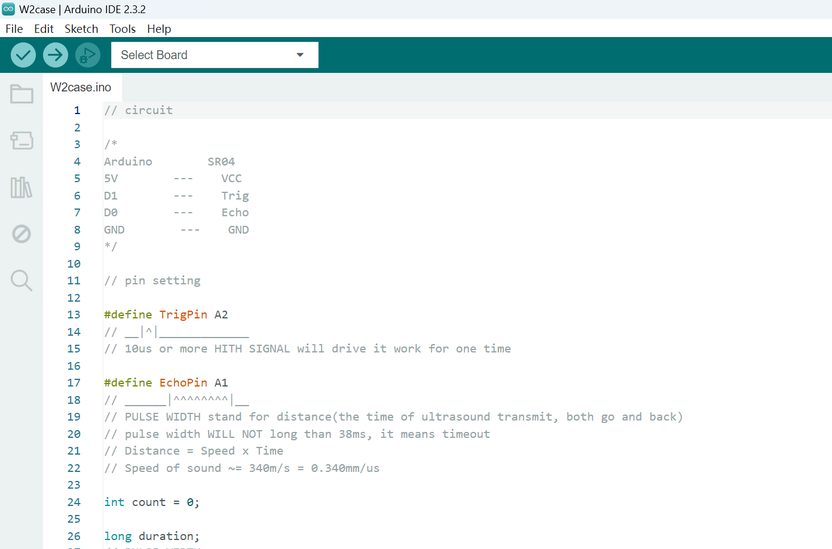
Task: Click the '5V' text on line 5
Action: (x=111, y=178)
